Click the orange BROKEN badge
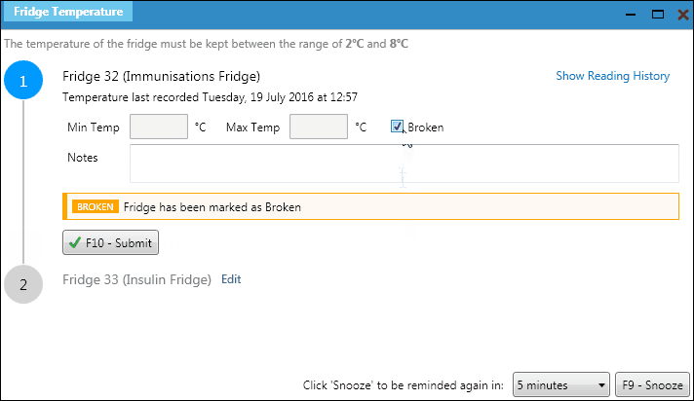 [96, 206]
